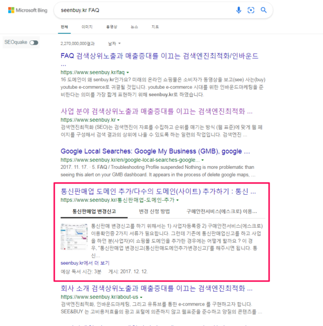Viewport: 323px width, 326px height.
Task: Open the 날짜 date filter dropdown
Action: coord(114,44)
